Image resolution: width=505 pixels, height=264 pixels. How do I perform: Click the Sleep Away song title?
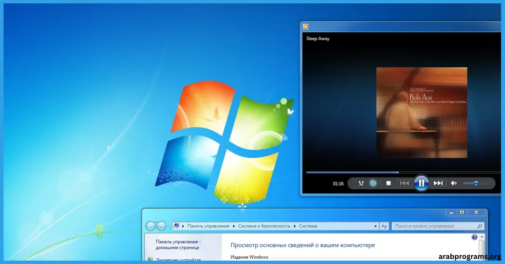pos(318,39)
